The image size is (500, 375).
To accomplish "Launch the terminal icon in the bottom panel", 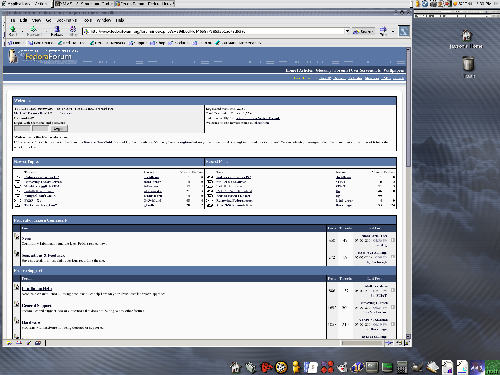I will (x=372, y=367).
